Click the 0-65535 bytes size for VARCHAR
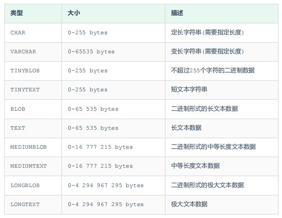Viewport: 282px width, 218px height. point(91,52)
